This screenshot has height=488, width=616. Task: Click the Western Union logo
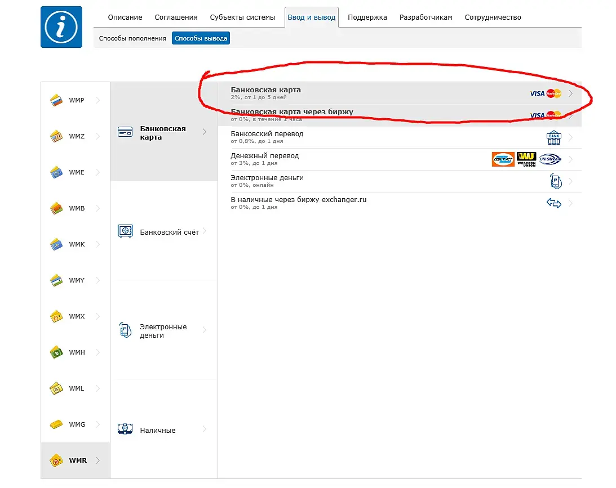point(526,159)
